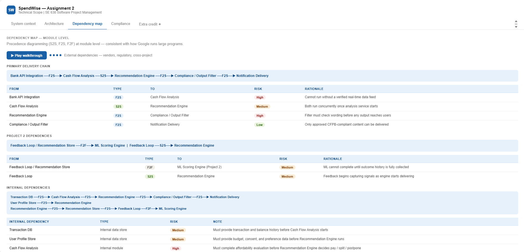Click 'ML Scoring Engine (Project 2)' cell
This screenshot has height=252, width=524.
(x=199, y=167)
